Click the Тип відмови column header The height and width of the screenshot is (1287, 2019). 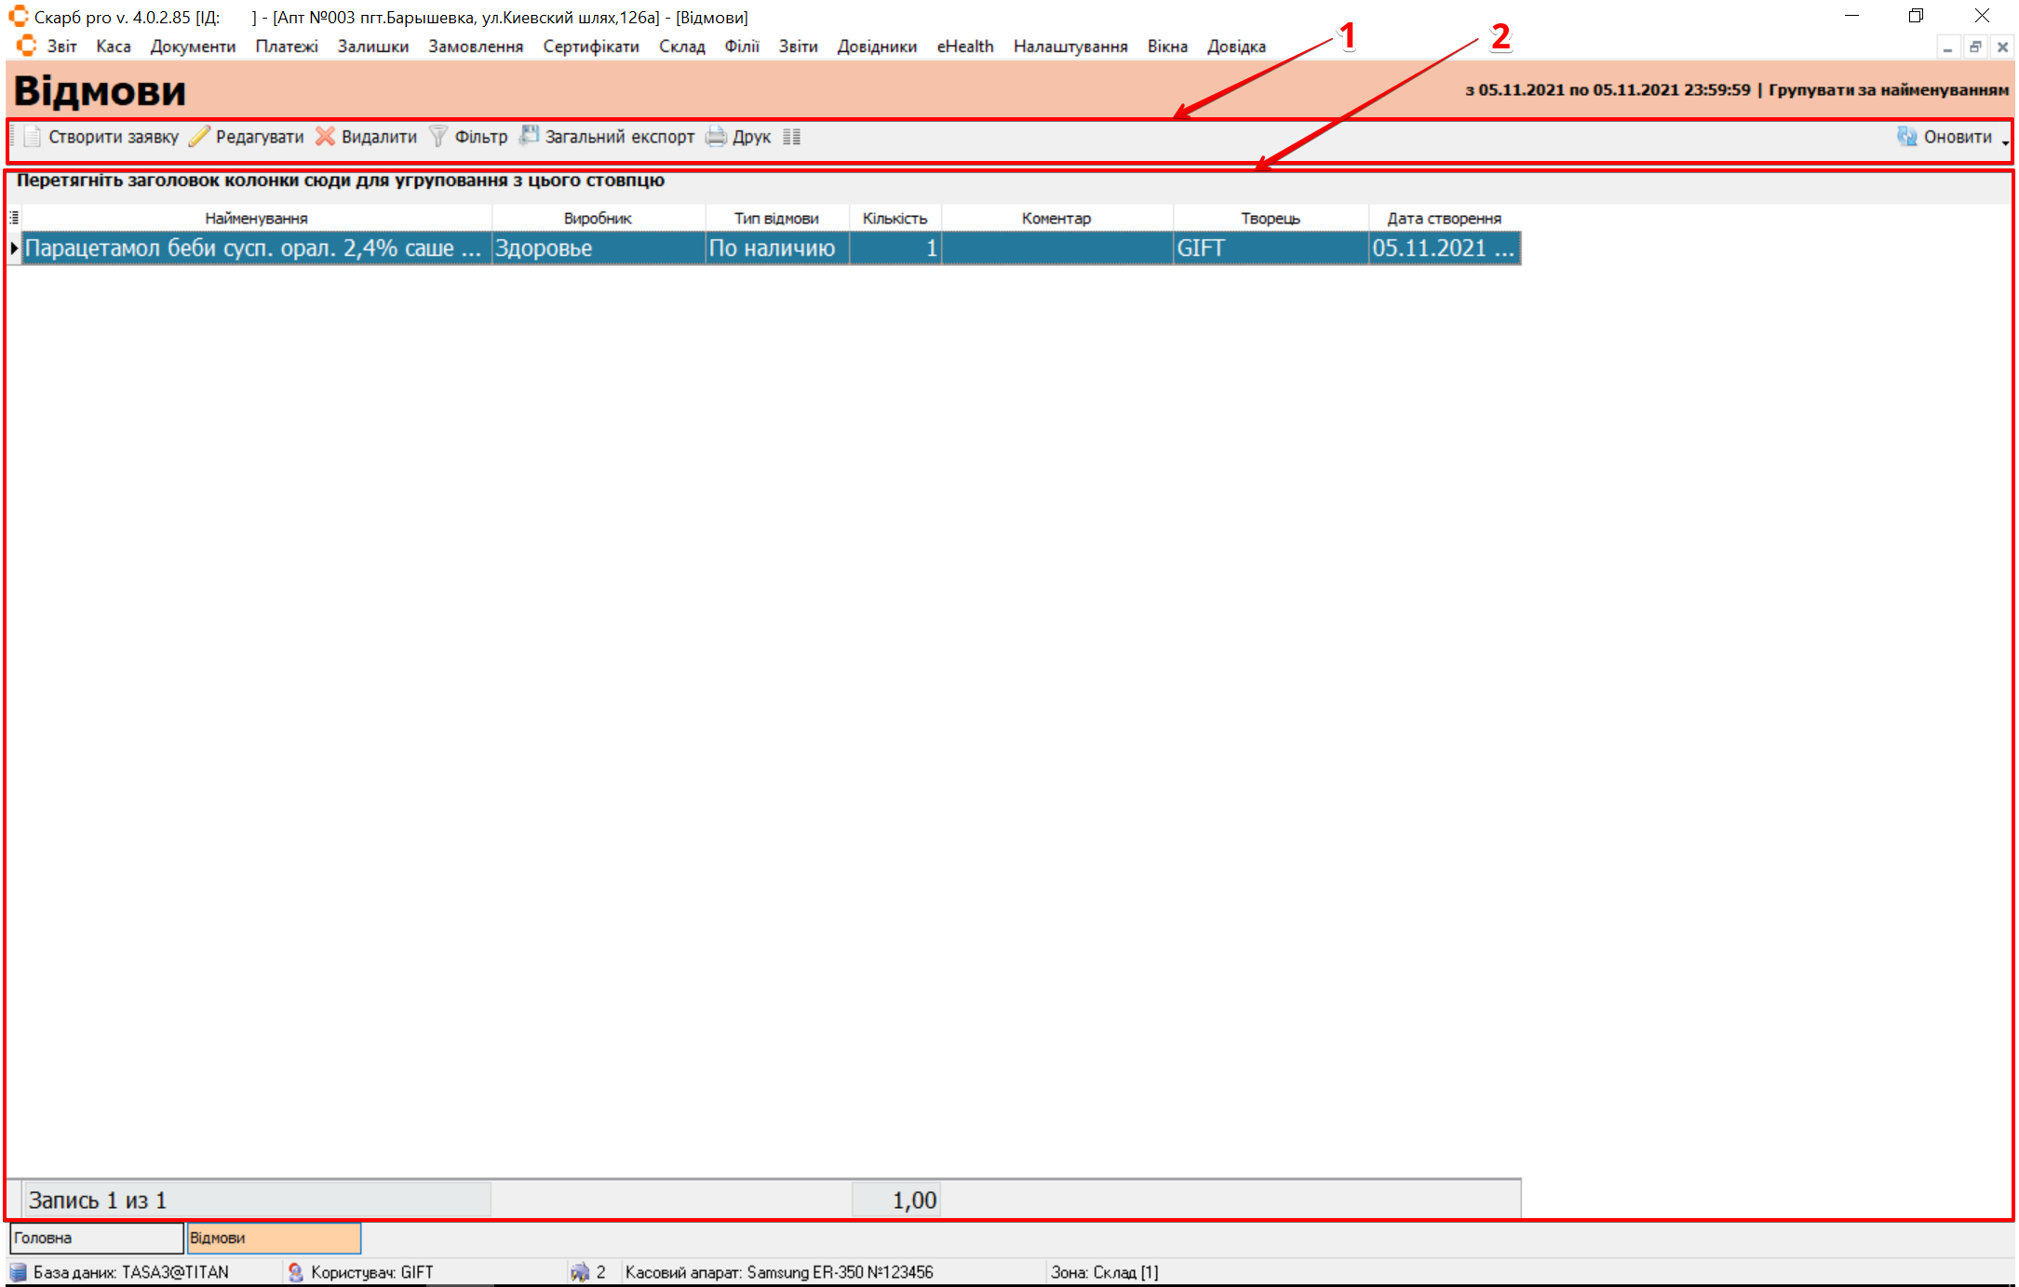pyautogui.click(x=776, y=218)
